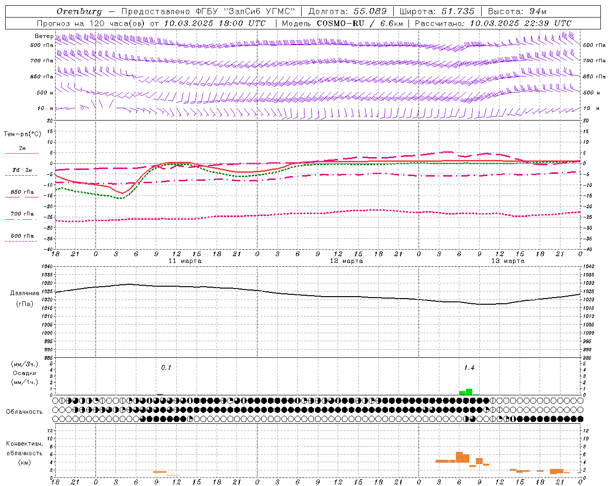Click the '1.4' precipitation total value

pyautogui.click(x=469, y=367)
